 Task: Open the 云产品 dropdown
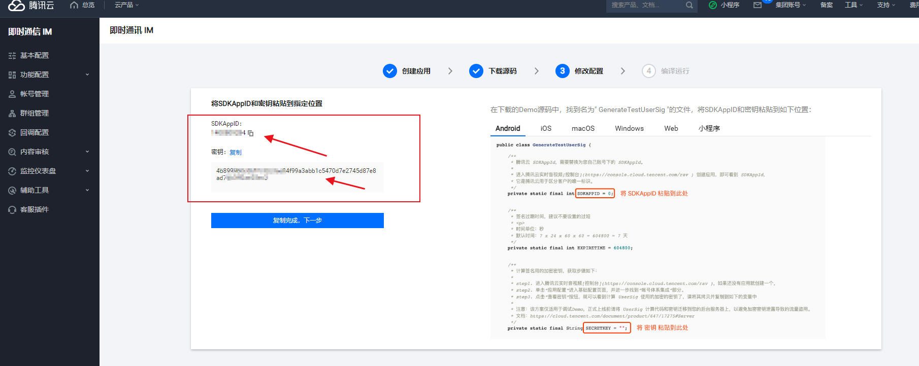point(126,5)
